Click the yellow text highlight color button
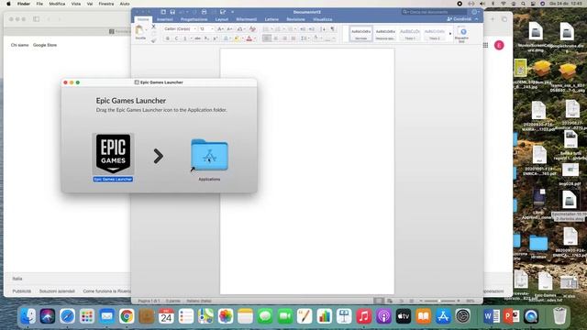Viewport: 587px width, 330px height. click(x=237, y=38)
